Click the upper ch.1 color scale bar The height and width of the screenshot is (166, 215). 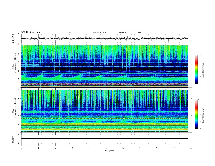tap(196, 69)
